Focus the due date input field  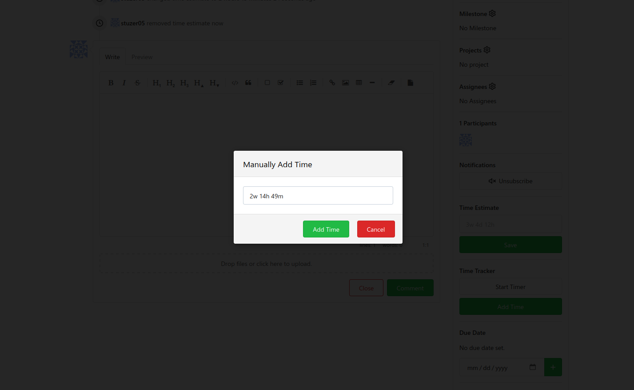tap(502, 367)
